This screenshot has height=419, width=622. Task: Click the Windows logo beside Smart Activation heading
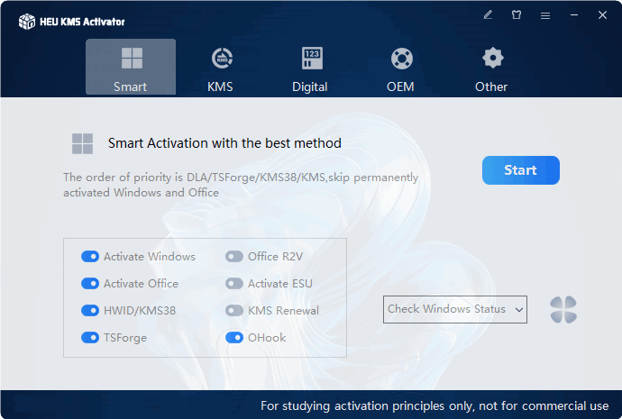[83, 143]
